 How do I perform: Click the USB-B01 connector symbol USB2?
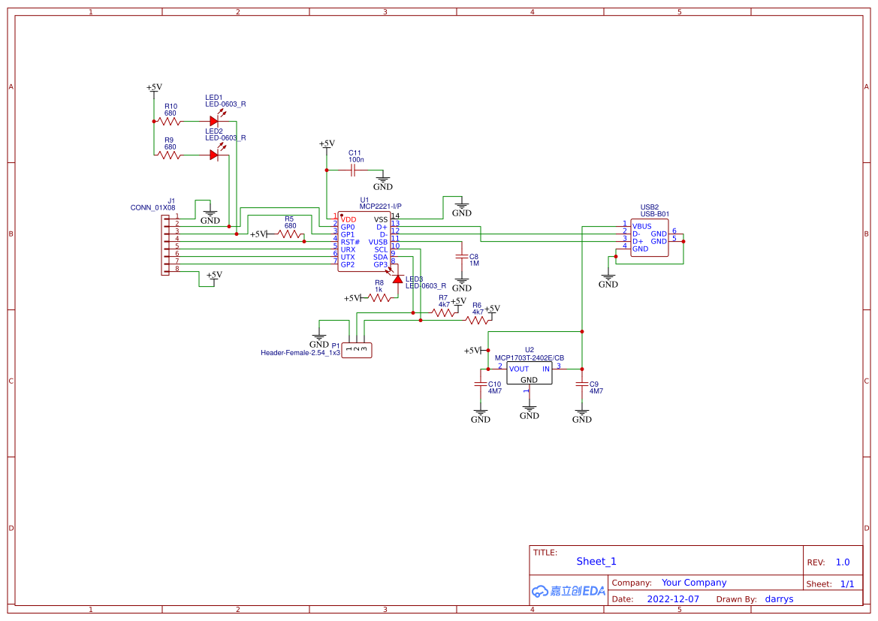(x=649, y=237)
